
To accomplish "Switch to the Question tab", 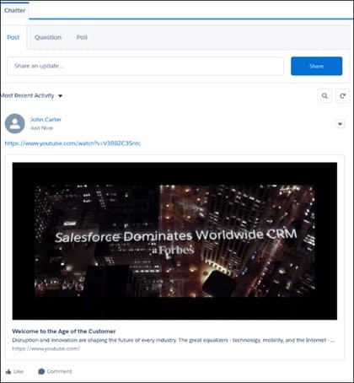I will pyautogui.click(x=48, y=37).
